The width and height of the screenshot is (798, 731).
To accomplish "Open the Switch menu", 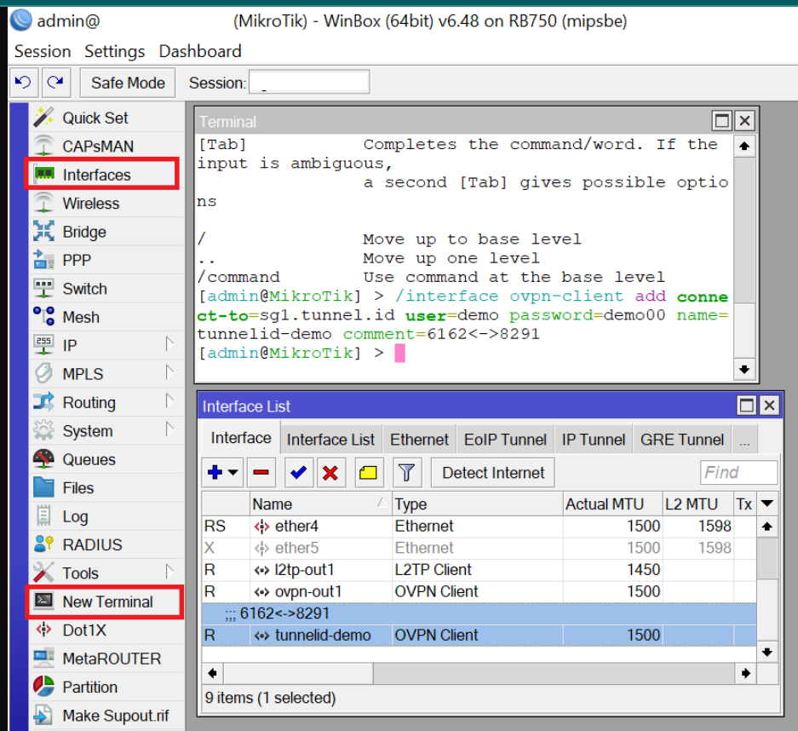I will (106, 289).
